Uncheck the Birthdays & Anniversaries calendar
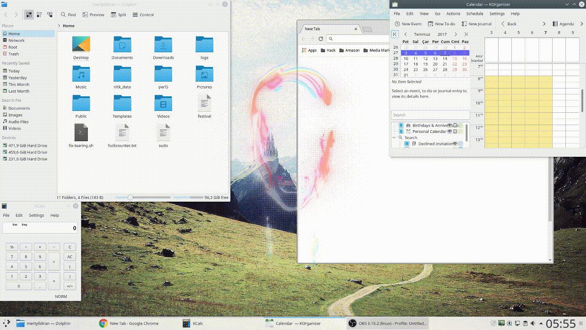 point(401,125)
